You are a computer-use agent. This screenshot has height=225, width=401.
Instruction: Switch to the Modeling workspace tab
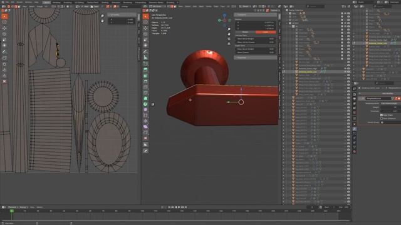(56, 2)
